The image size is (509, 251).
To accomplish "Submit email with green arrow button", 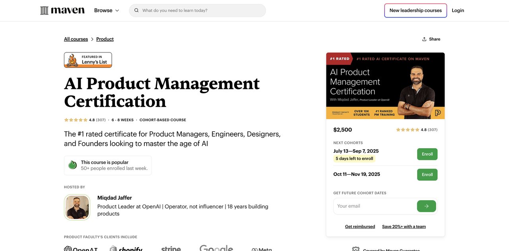I will 426,206.
